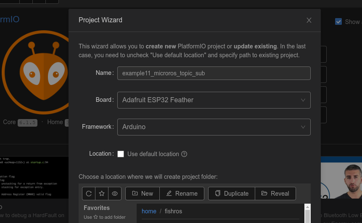
Task: Click the folder list scrollbar up arrow
Action: coord(307,207)
